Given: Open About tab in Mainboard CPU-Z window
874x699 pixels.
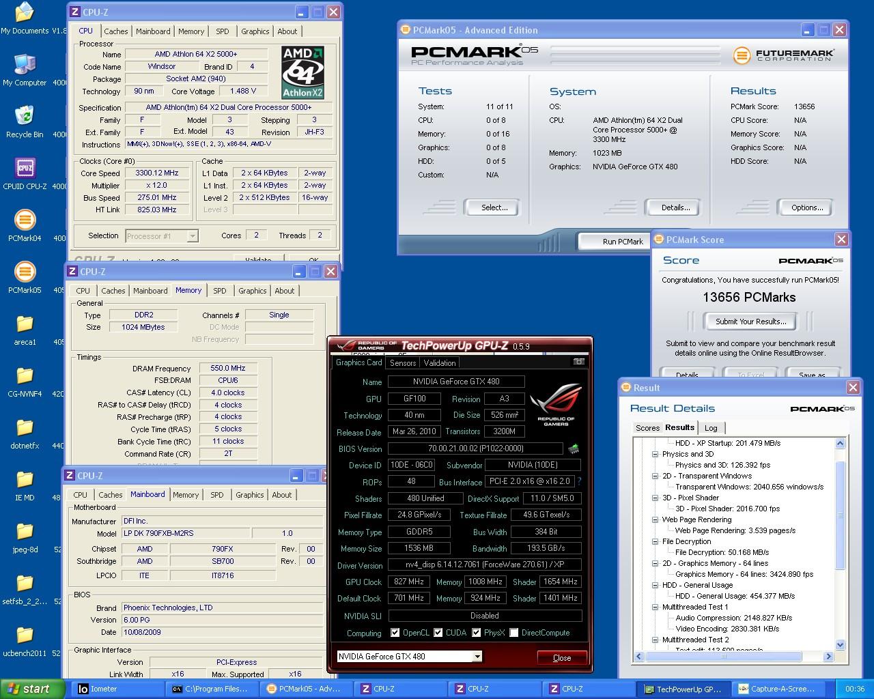Looking at the screenshot, I should pyautogui.click(x=282, y=495).
